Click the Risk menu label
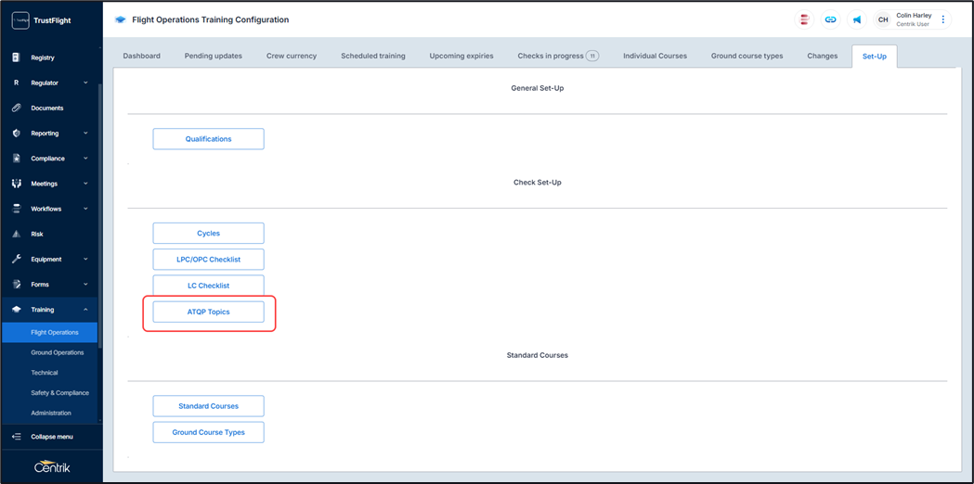The height and width of the screenshot is (484, 974). click(37, 234)
